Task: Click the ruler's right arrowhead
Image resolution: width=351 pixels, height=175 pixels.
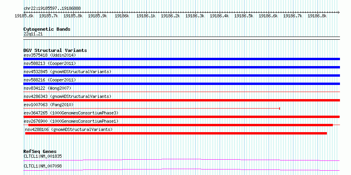Action: point(339,12)
